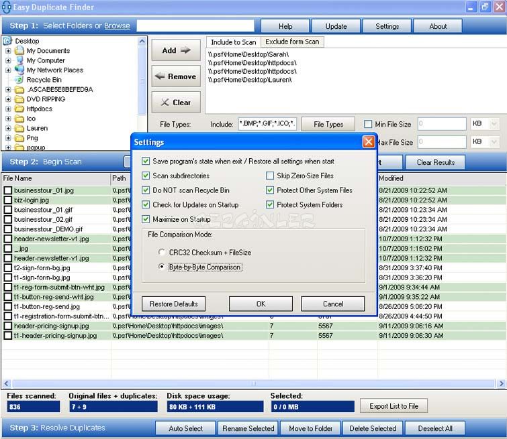Image resolution: width=507 pixels, height=439 pixels.
Task: Open the Max File Size unit dropdown
Action: pyautogui.click(x=494, y=141)
